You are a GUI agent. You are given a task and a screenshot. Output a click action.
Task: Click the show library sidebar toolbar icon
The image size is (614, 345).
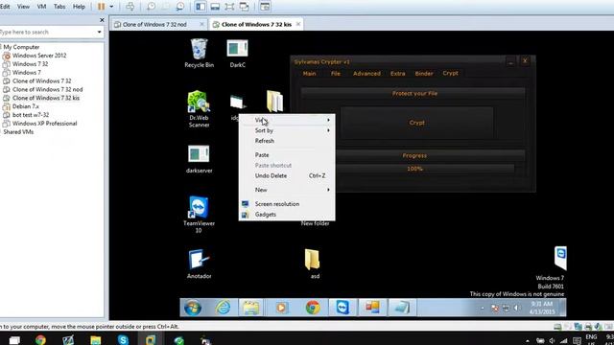click(x=201, y=7)
